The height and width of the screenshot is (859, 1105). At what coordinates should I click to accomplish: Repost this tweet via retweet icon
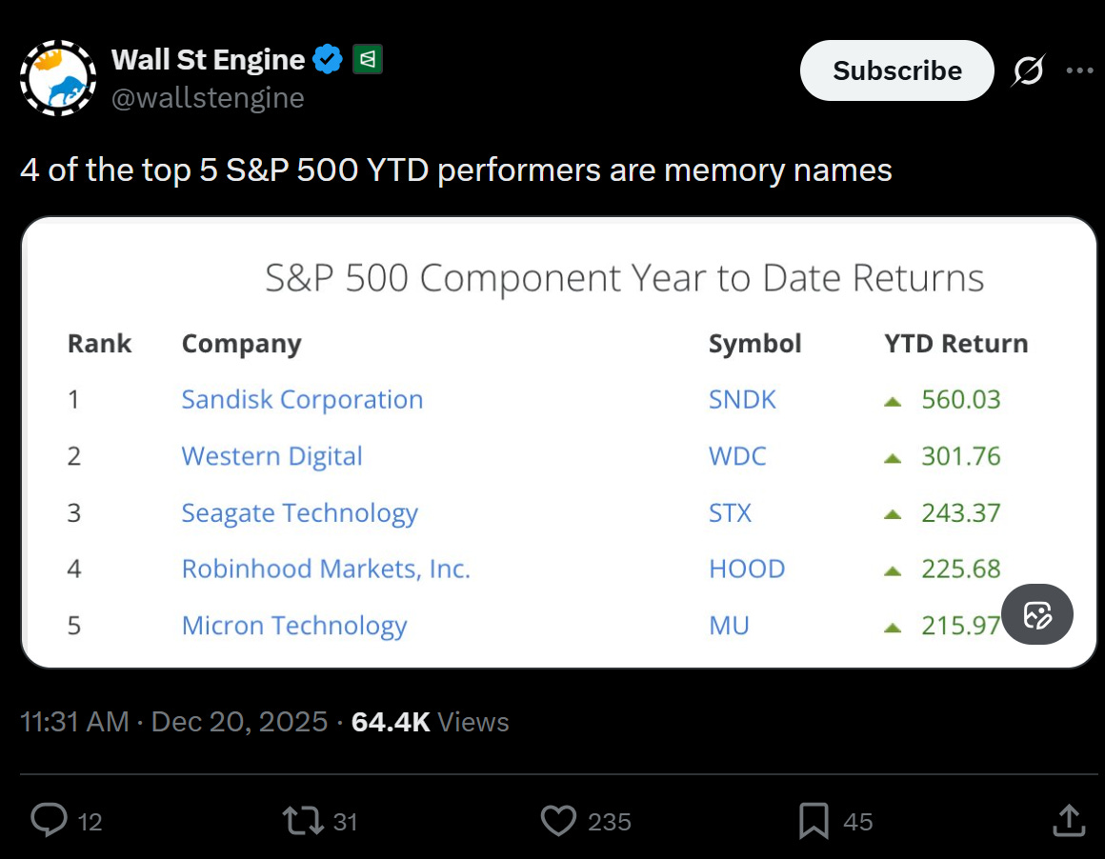click(303, 820)
